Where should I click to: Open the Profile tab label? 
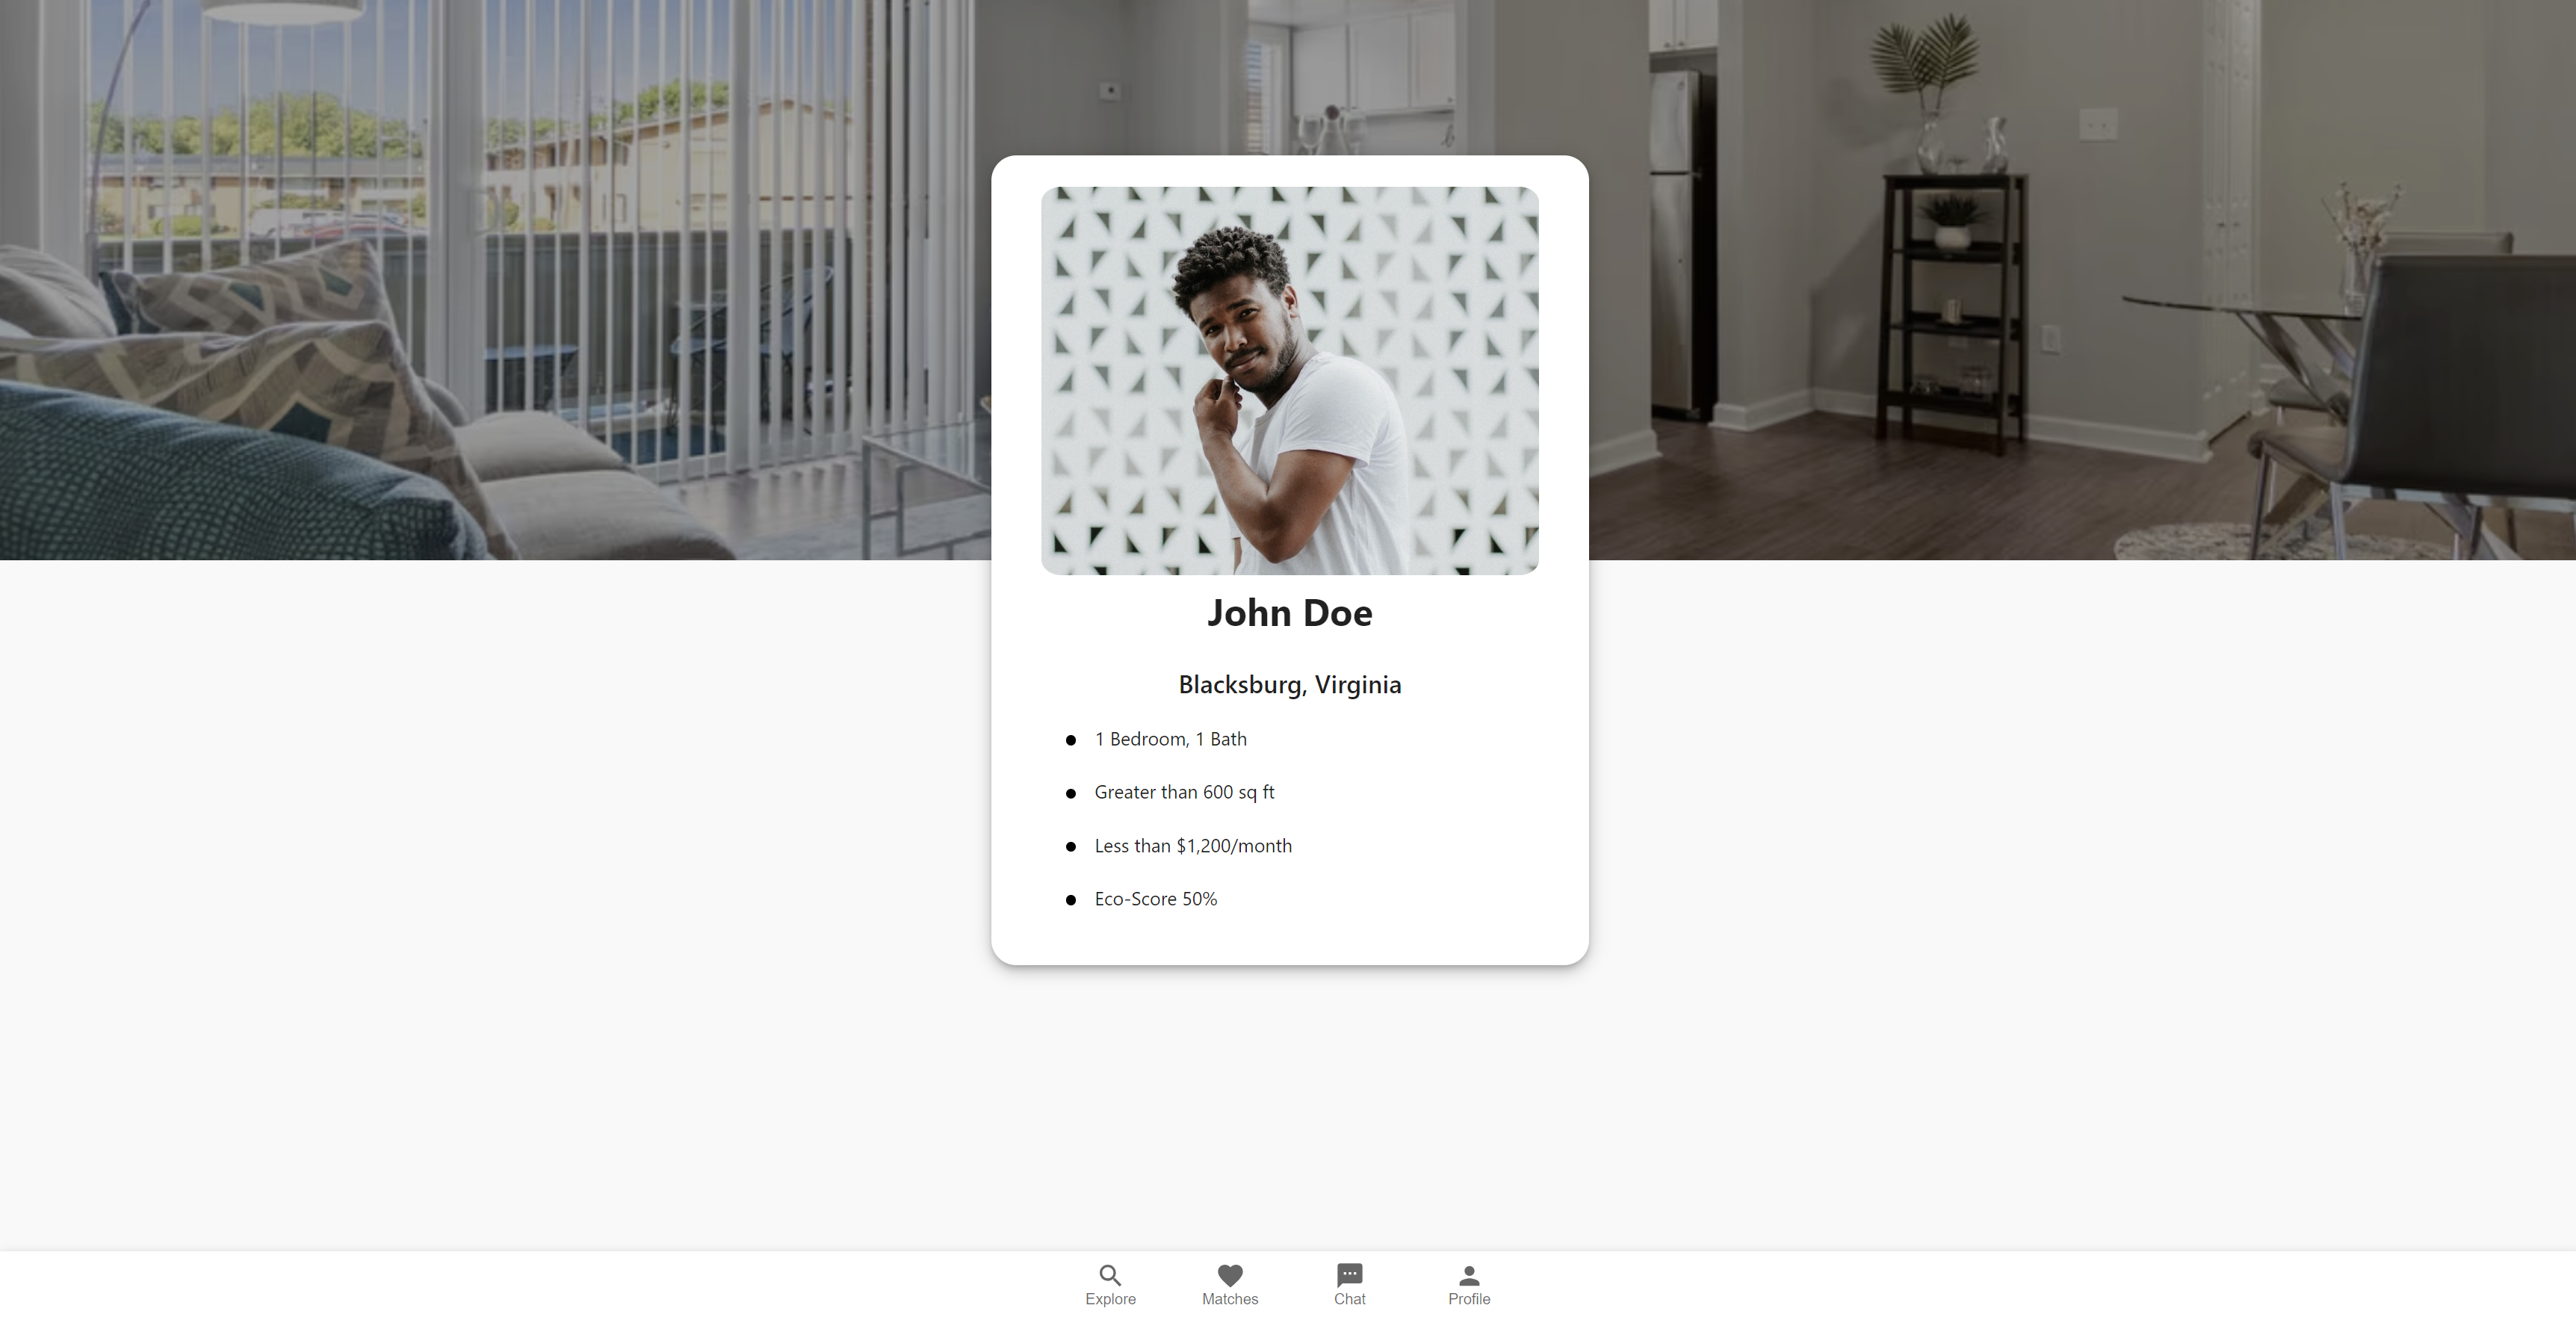[x=1469, y=1299]
